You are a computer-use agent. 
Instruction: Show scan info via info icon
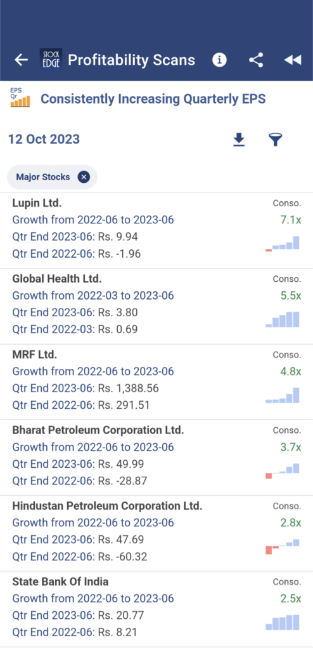pyautogui.click(x=219, y=60)
